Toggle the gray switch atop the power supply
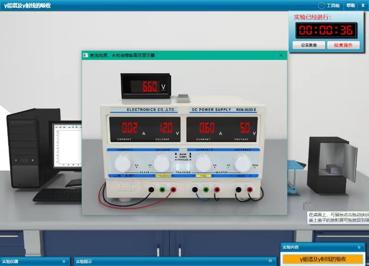Image resolution: width=369 pixels, height=266 pixels. click(183, 98)
